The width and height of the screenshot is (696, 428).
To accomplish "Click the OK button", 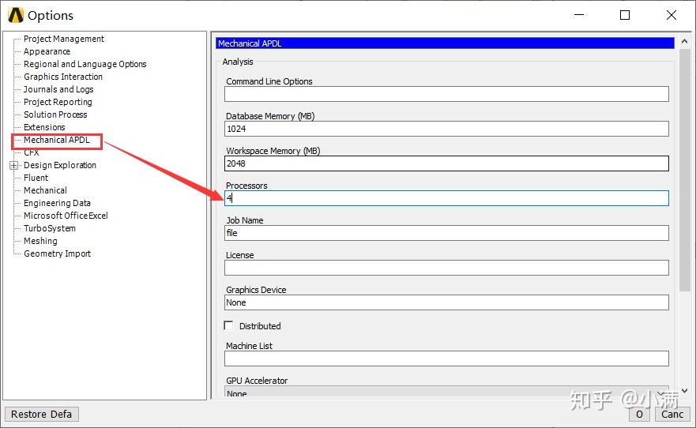I will [639, 415].
